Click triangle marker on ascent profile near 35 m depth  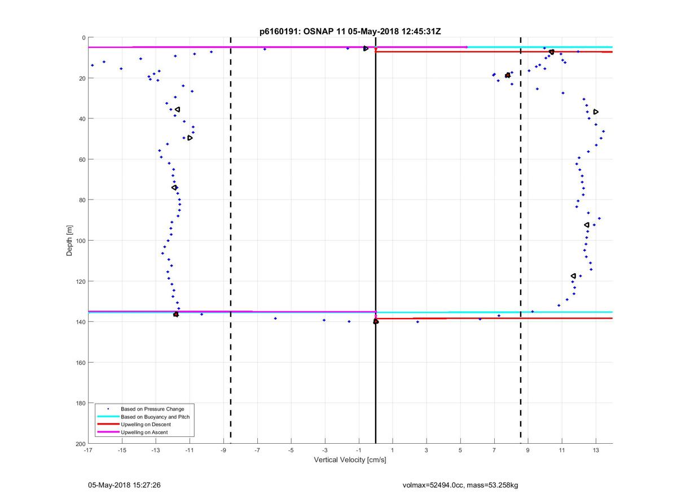tap(177, 109)
